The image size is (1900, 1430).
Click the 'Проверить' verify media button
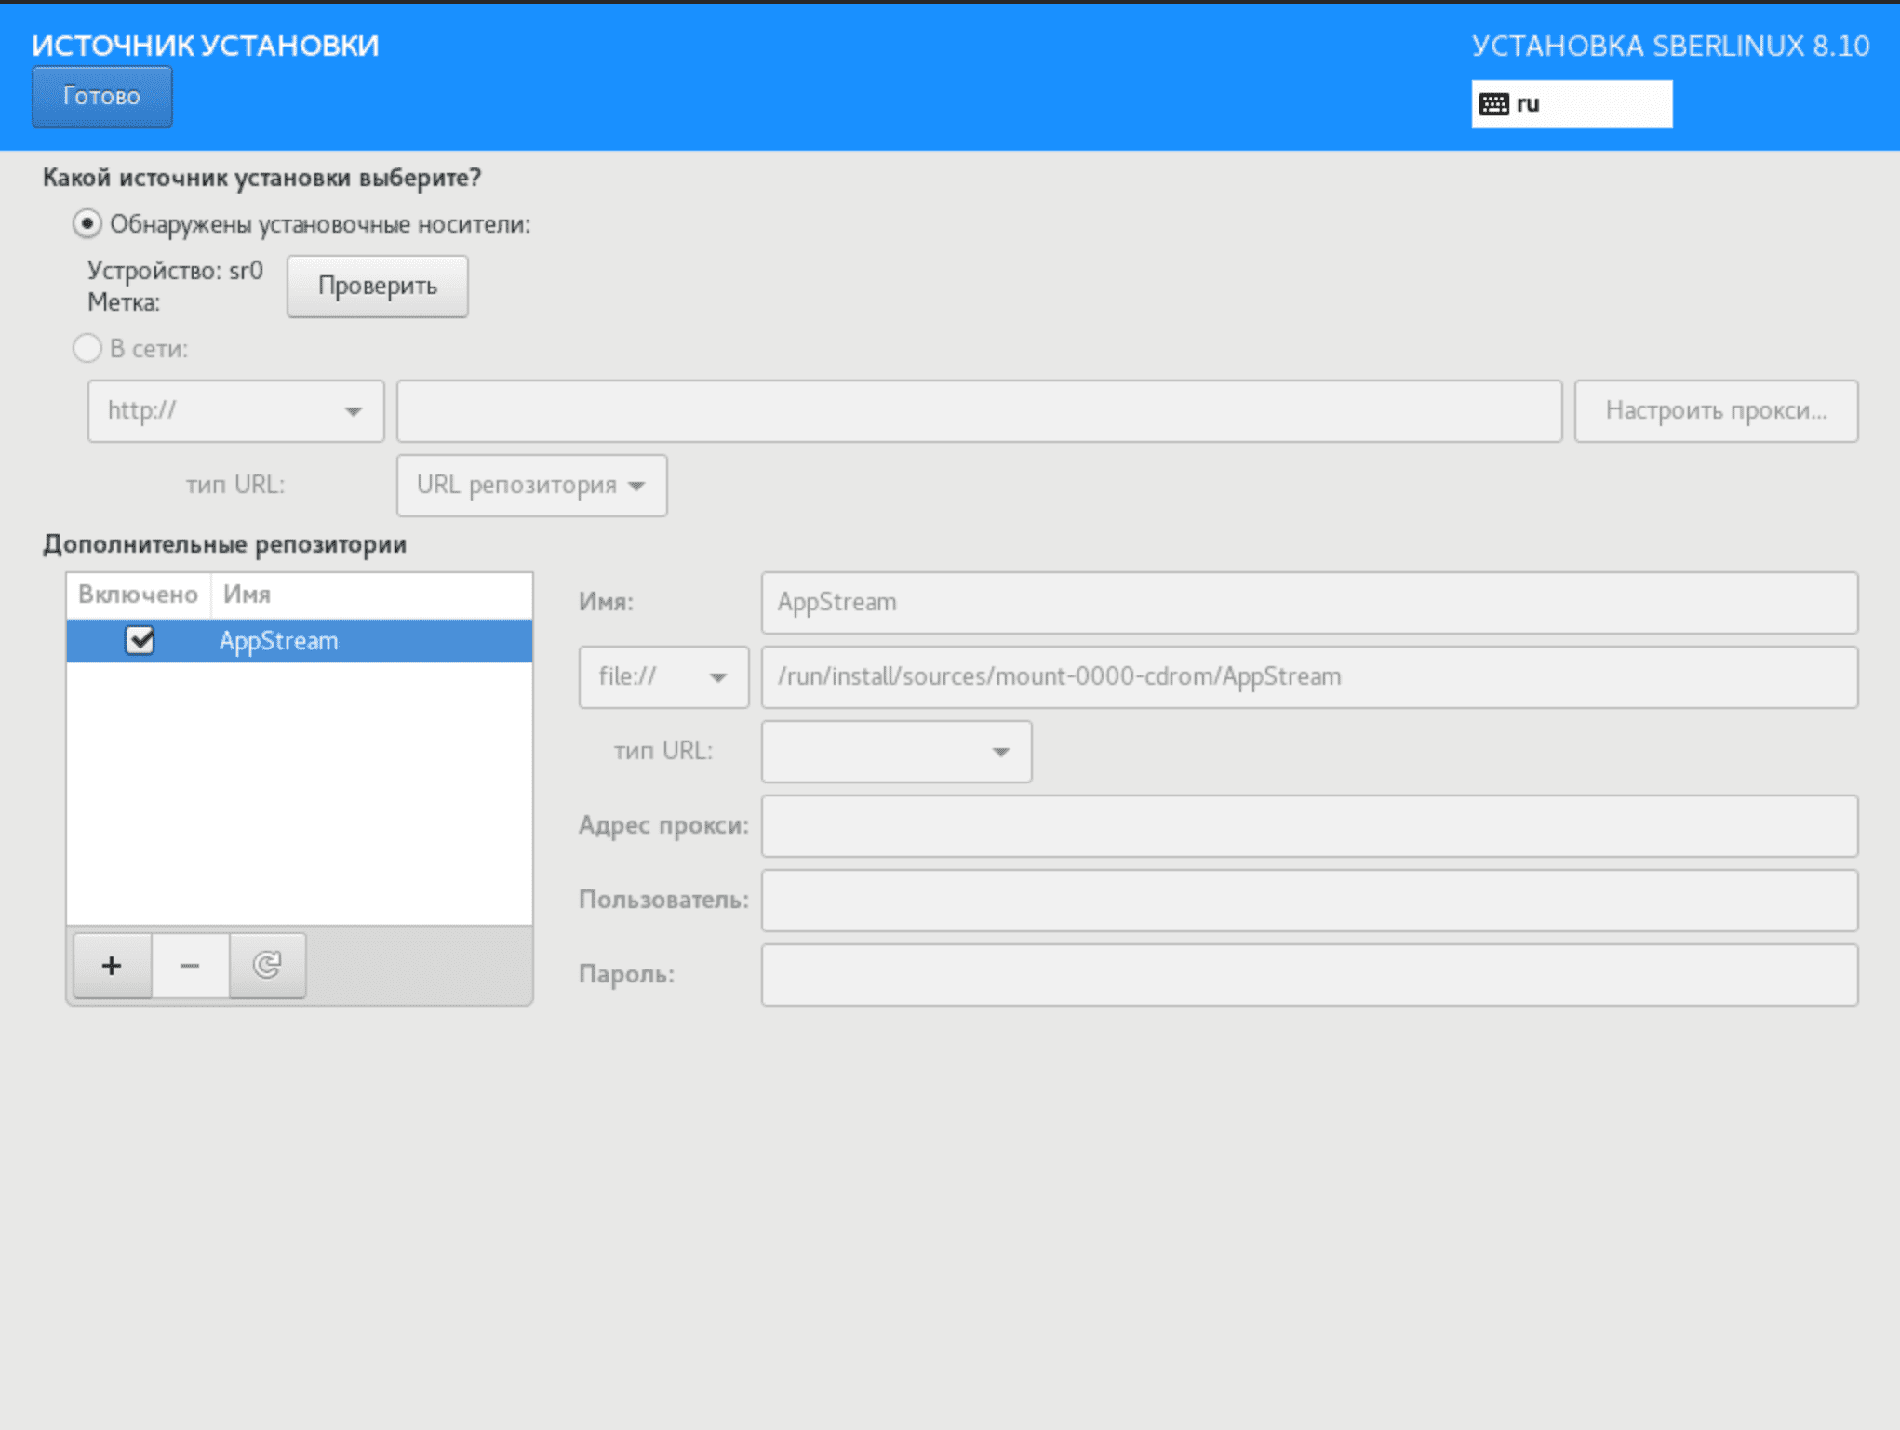(377, 286)
